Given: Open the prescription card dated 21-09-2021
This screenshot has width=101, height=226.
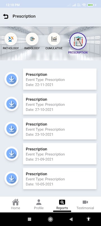Looking at the screenshot, I should pos(60,154).
